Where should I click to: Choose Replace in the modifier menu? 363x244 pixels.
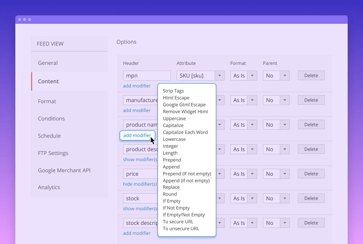[171, 187]
